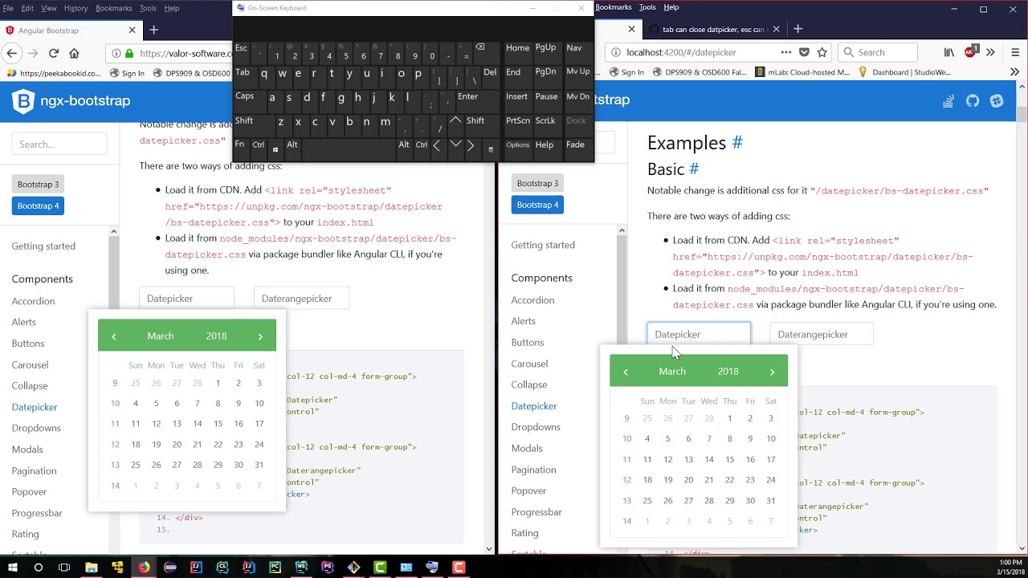Click mLab Cloud-hosted bookmark

(x=802, y=72)
